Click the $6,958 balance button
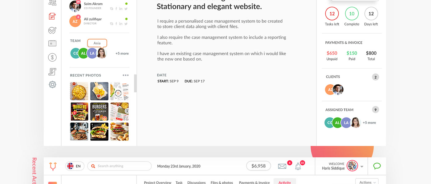 pos(258,166)
